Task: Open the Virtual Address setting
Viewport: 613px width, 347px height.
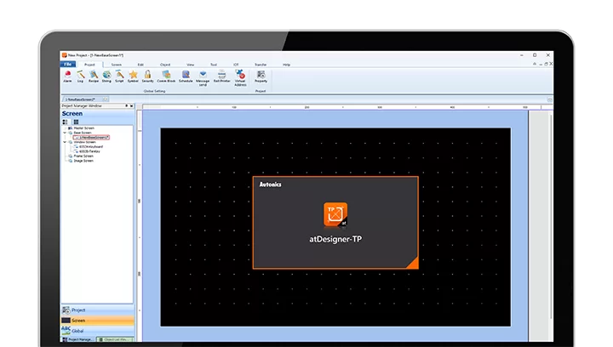Action: click(x=240, y=78)
